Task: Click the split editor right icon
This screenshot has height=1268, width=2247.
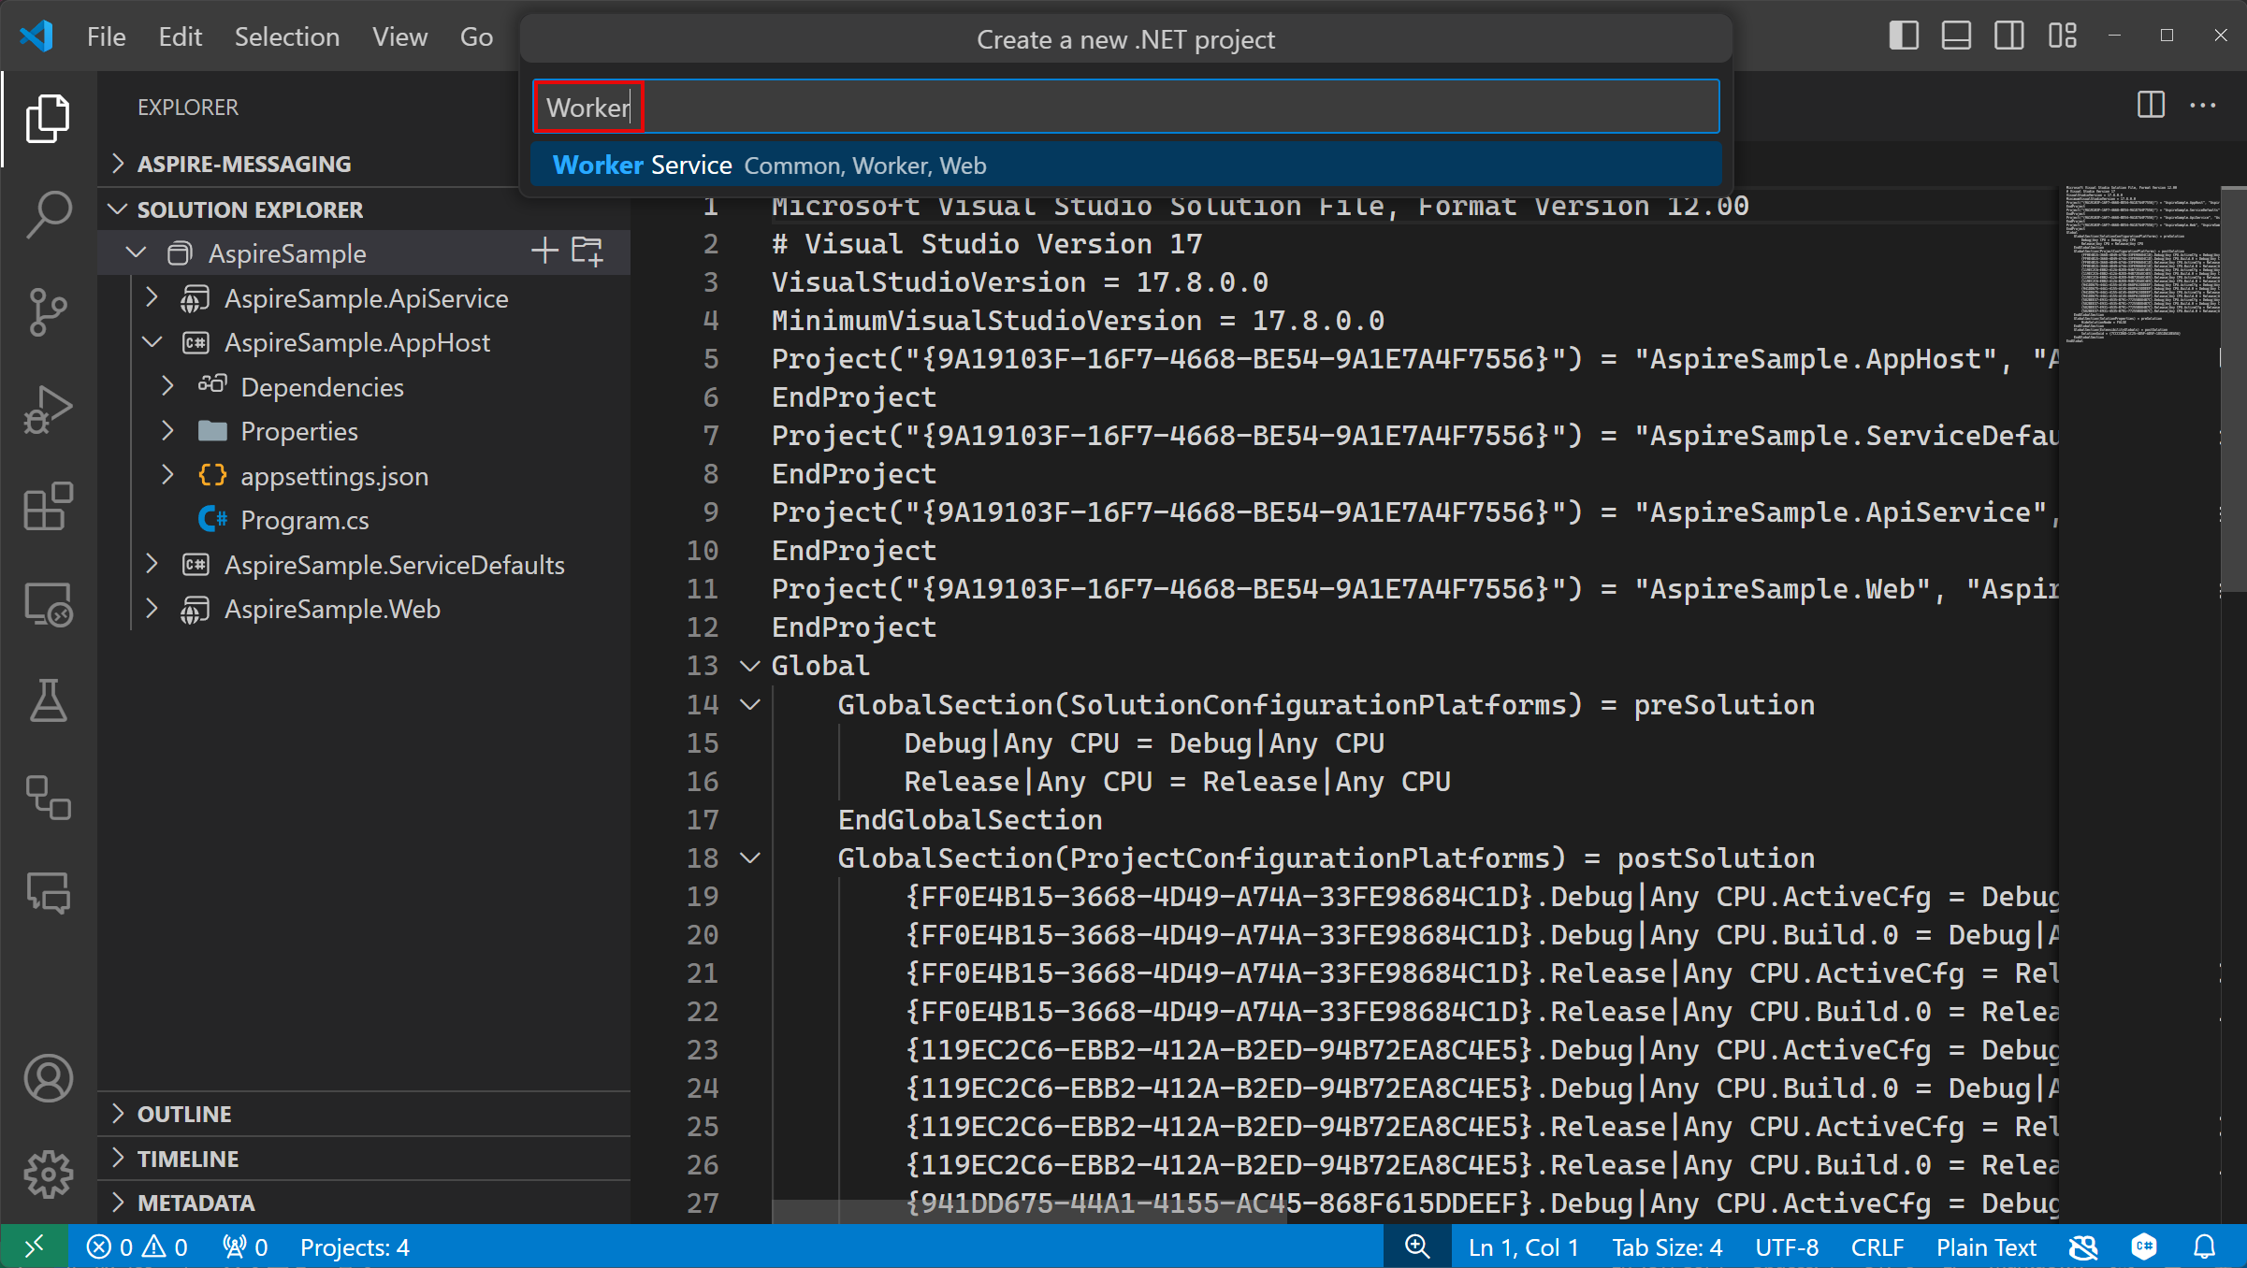Action: 2151,105
